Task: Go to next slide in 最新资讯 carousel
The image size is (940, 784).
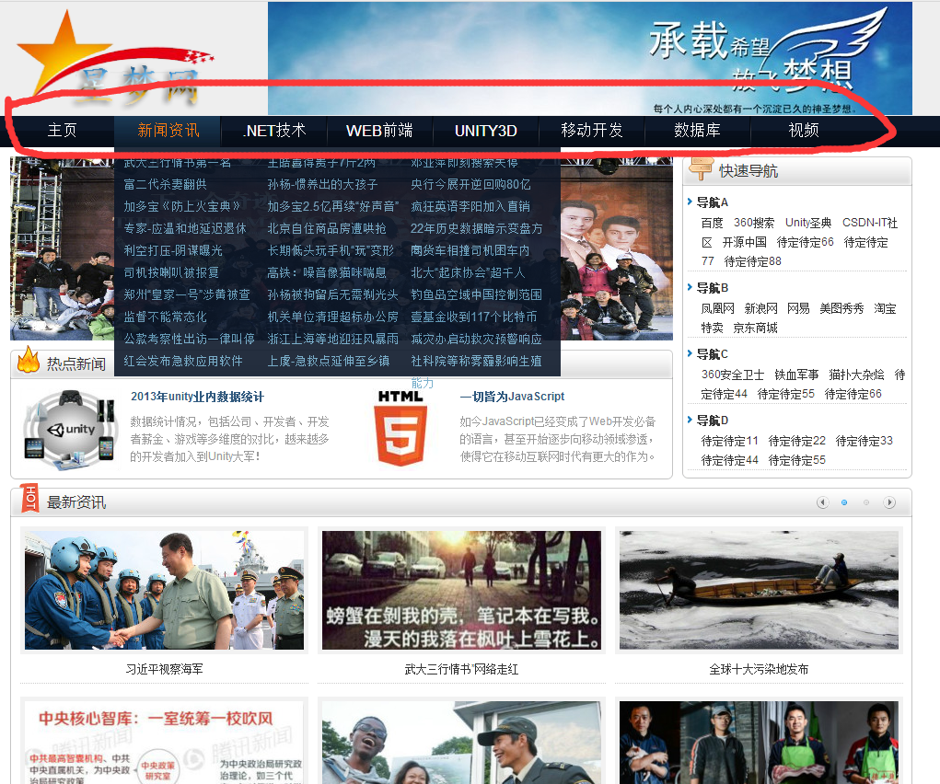Action: coord(889,502)
